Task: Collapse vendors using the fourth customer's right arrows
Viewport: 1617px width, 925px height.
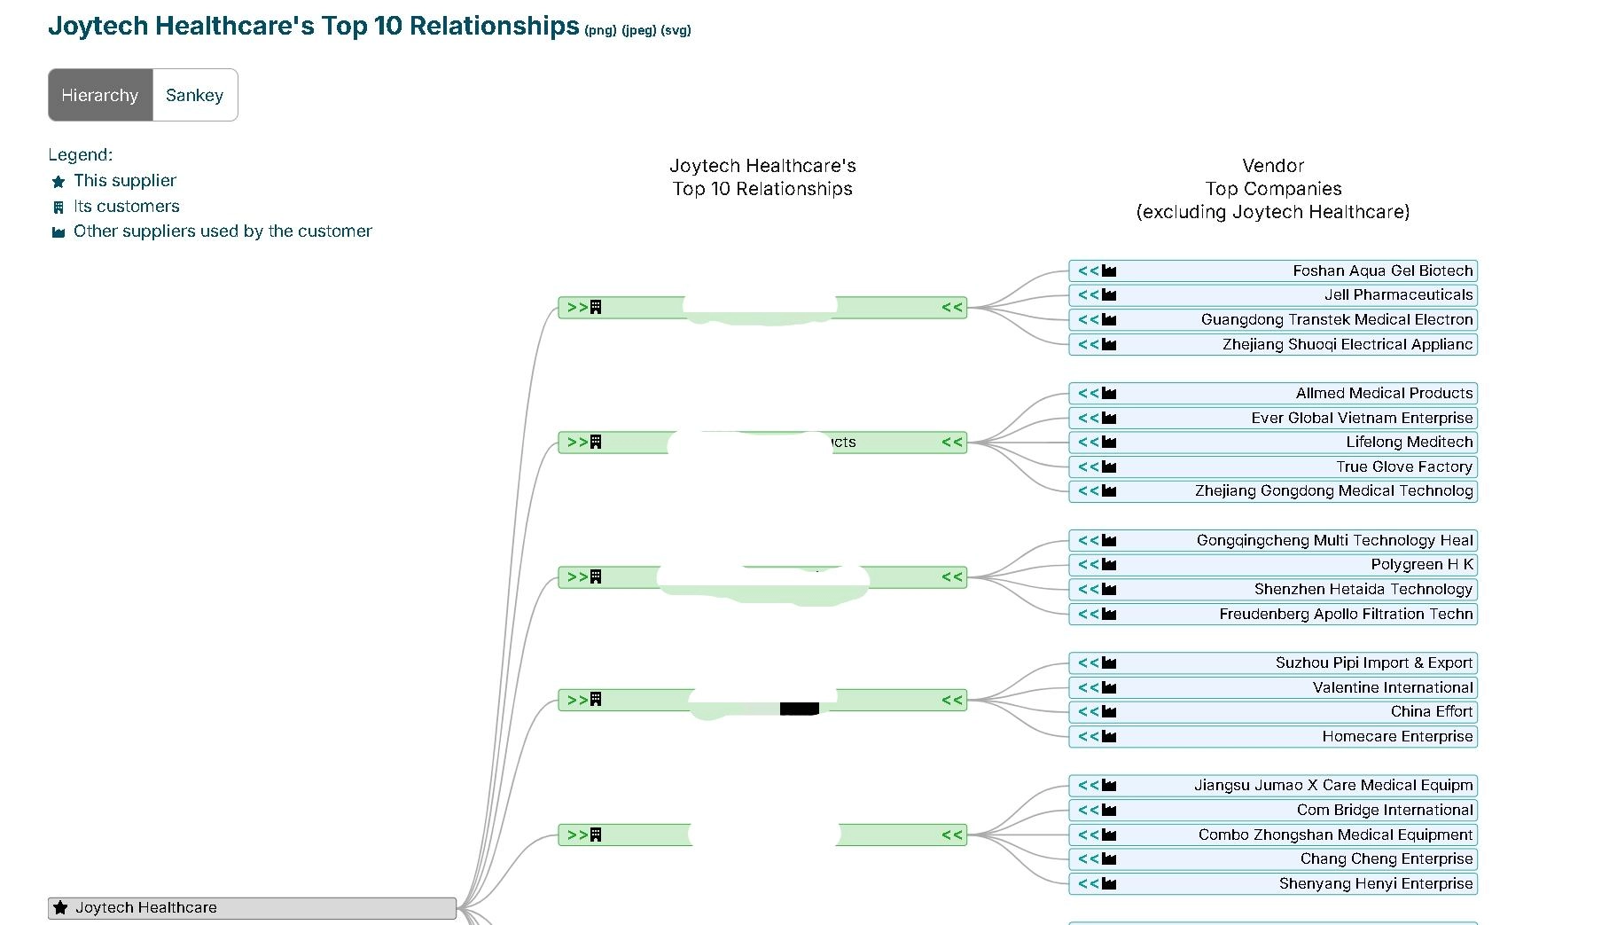Action: 951,701
